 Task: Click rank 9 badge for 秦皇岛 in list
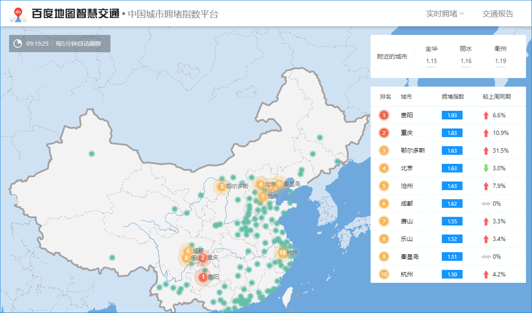384,257
